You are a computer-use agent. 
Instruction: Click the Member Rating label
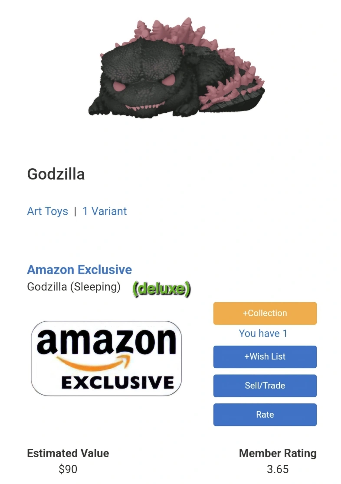(278, 453)
